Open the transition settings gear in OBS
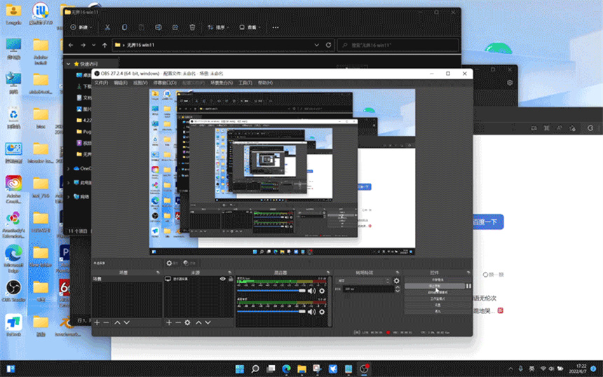Viewport: 603px width, 377px height. click(x=396, y=280)
